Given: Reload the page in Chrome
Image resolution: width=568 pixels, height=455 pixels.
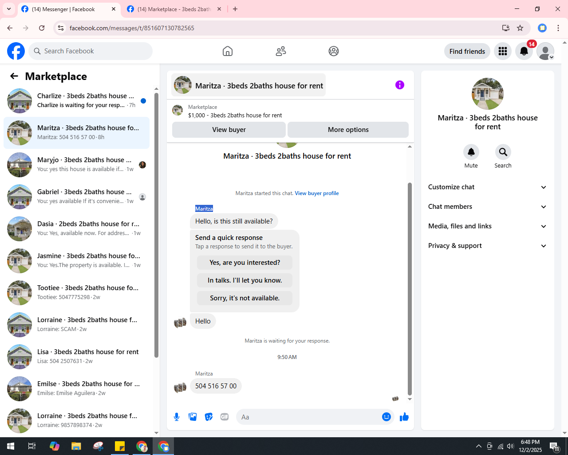Looking at the screenshot, I should click(x=42, y=28).
